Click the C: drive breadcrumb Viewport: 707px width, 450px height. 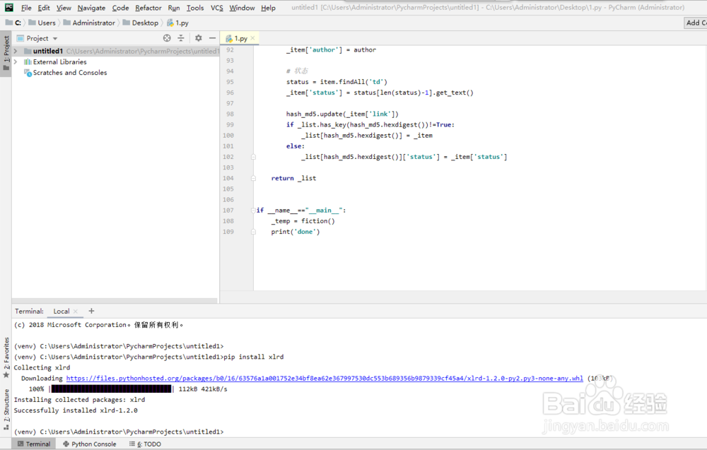(13, 23)
